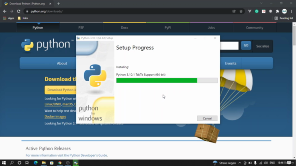Open the Linux/UNIX download link

coord(53,104)
